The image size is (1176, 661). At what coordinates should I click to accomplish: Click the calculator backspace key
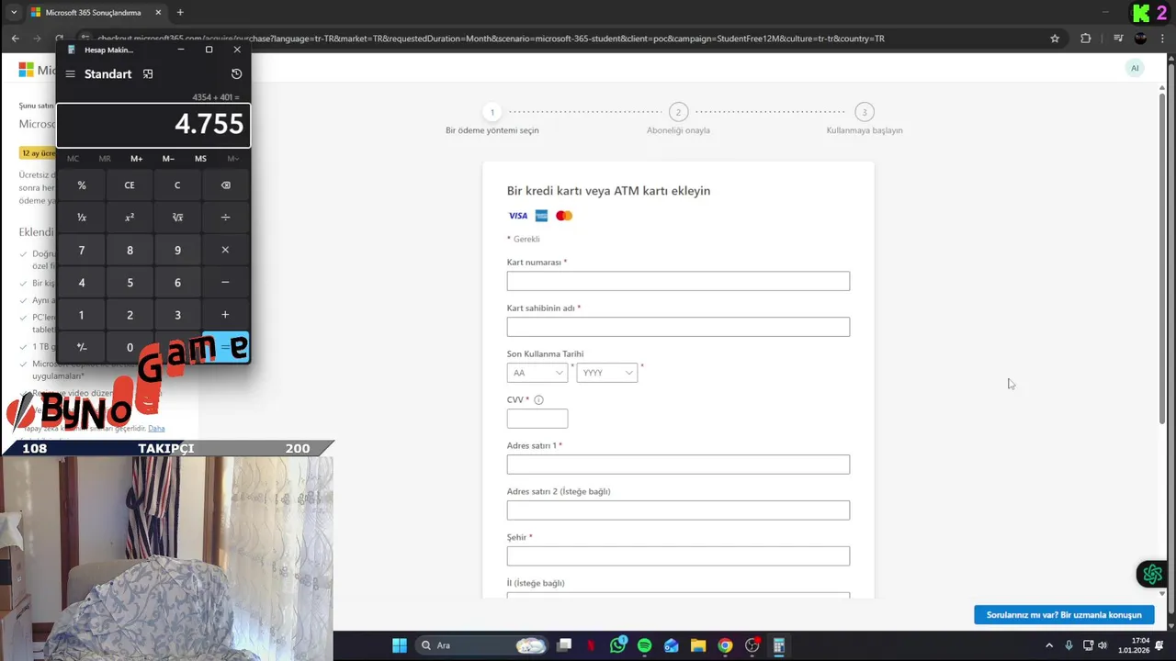click(225, 185)
